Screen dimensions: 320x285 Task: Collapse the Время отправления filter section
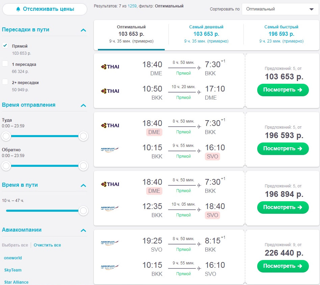tap(83, 106)
